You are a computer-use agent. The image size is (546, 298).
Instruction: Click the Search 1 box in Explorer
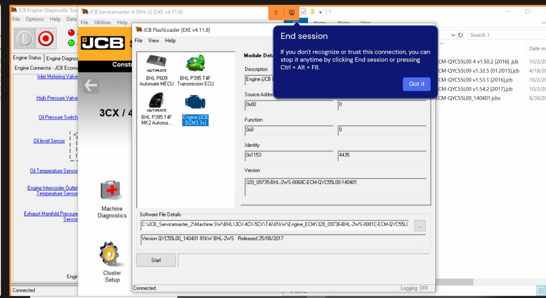[507, 35]
